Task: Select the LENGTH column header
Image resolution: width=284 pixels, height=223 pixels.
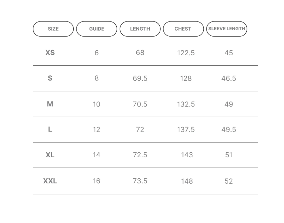Action: point(140,29)
